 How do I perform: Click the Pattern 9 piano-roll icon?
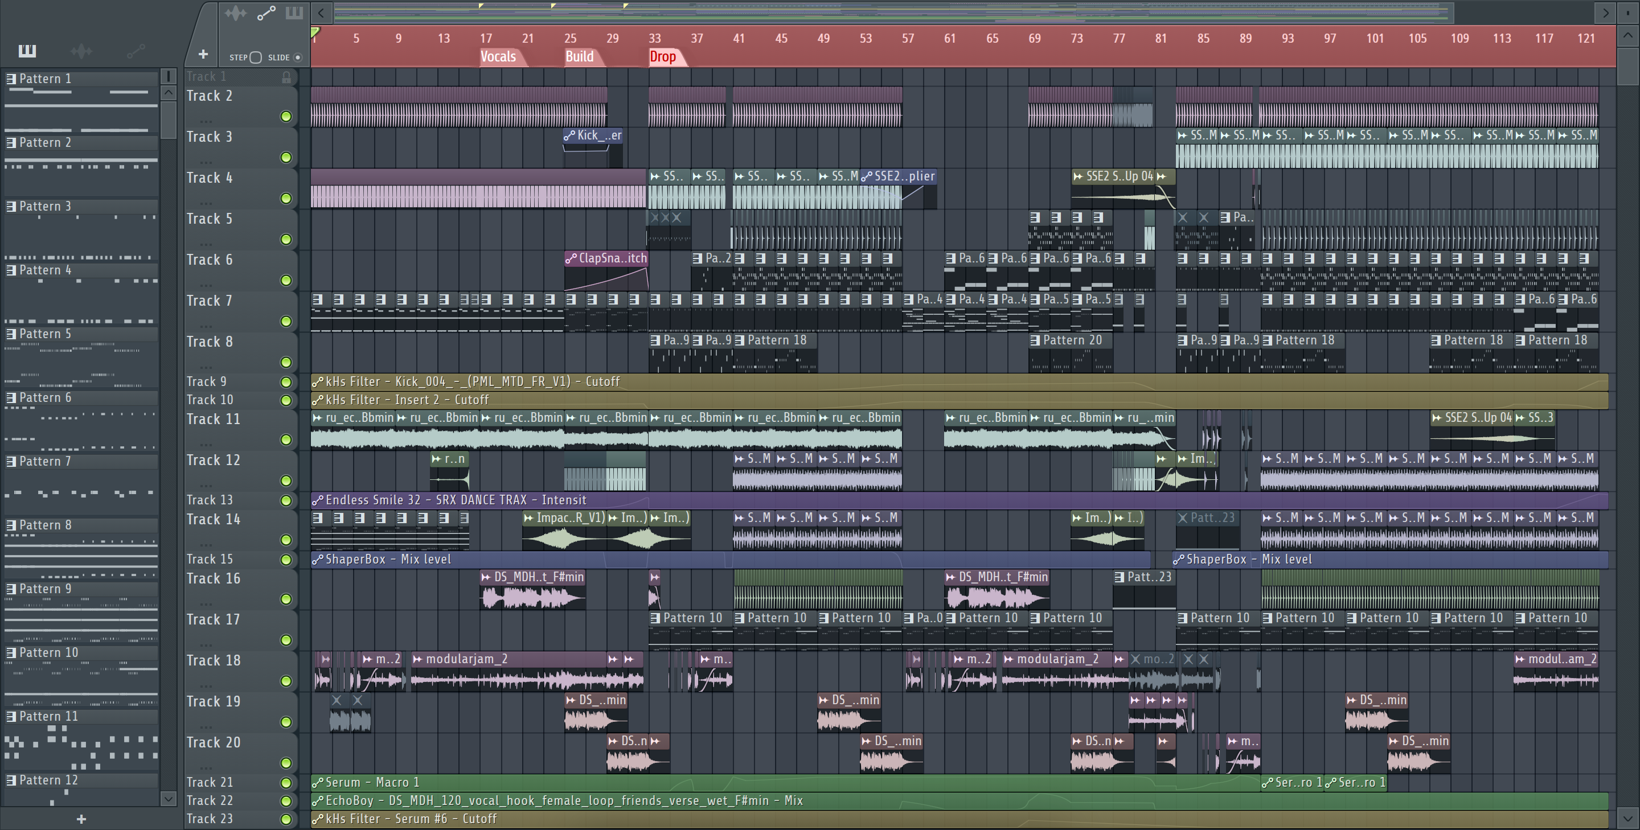point(11,589)
